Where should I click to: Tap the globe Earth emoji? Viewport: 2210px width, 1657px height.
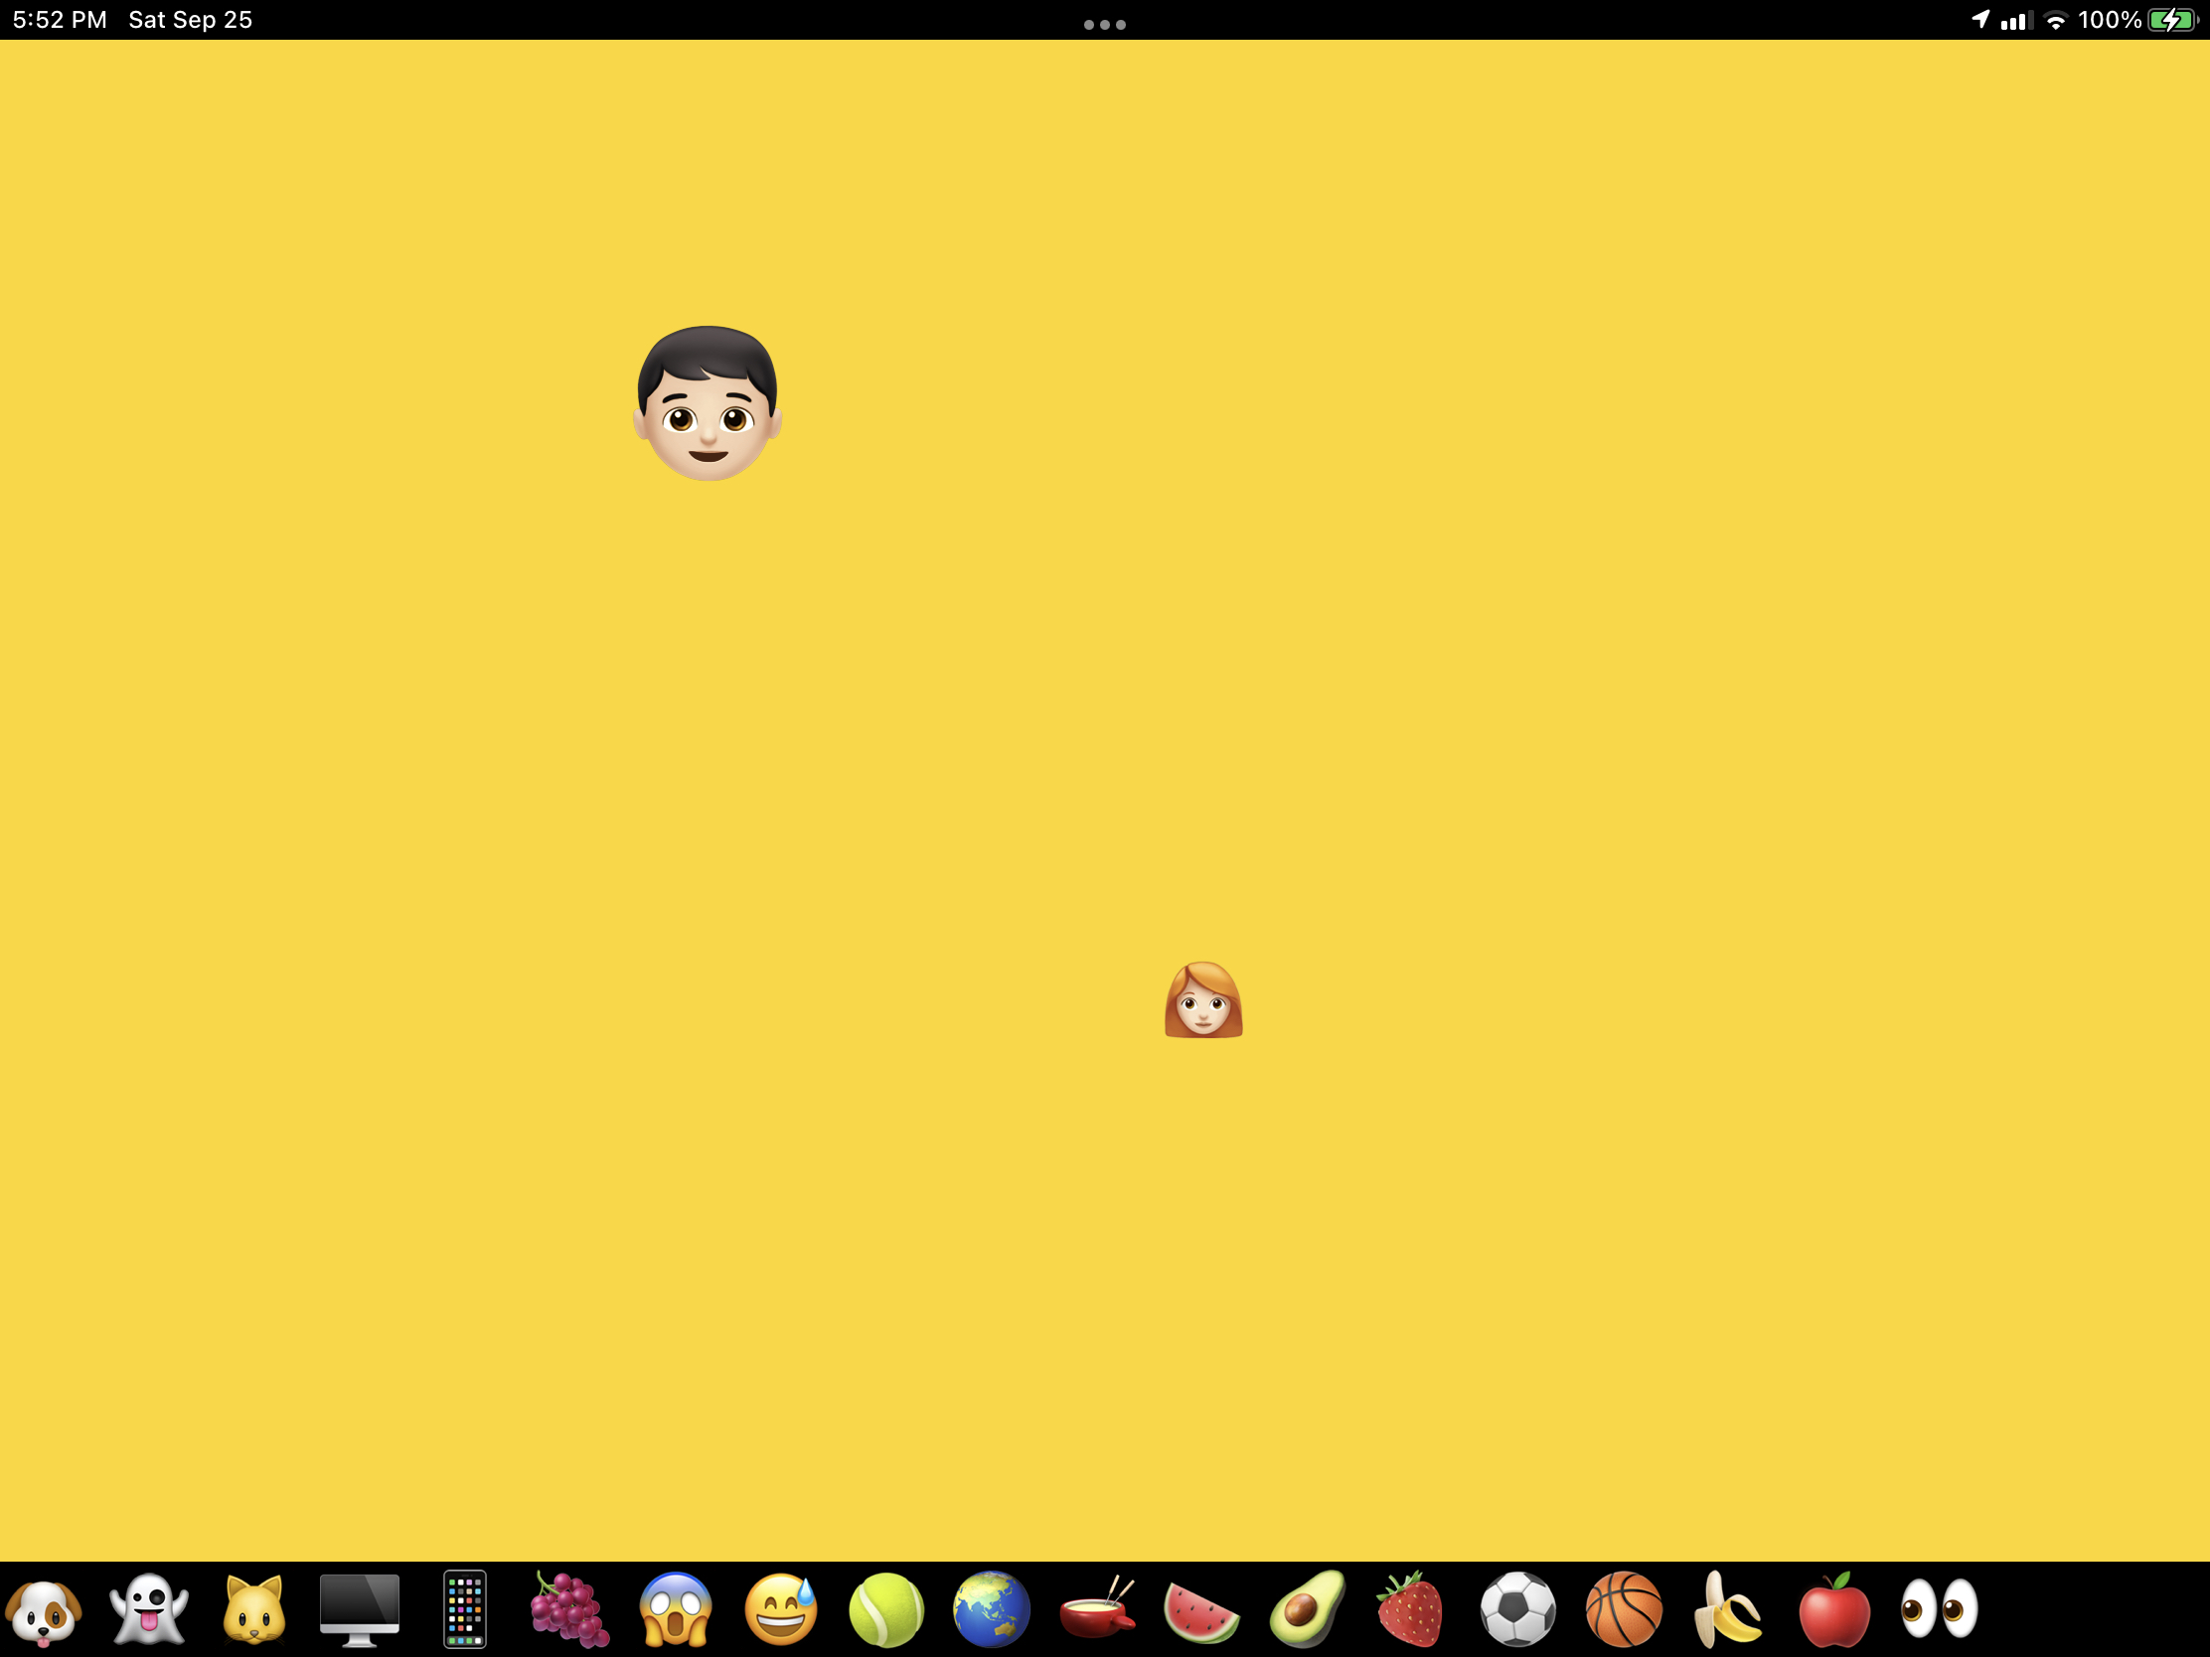pos(991,1610)
